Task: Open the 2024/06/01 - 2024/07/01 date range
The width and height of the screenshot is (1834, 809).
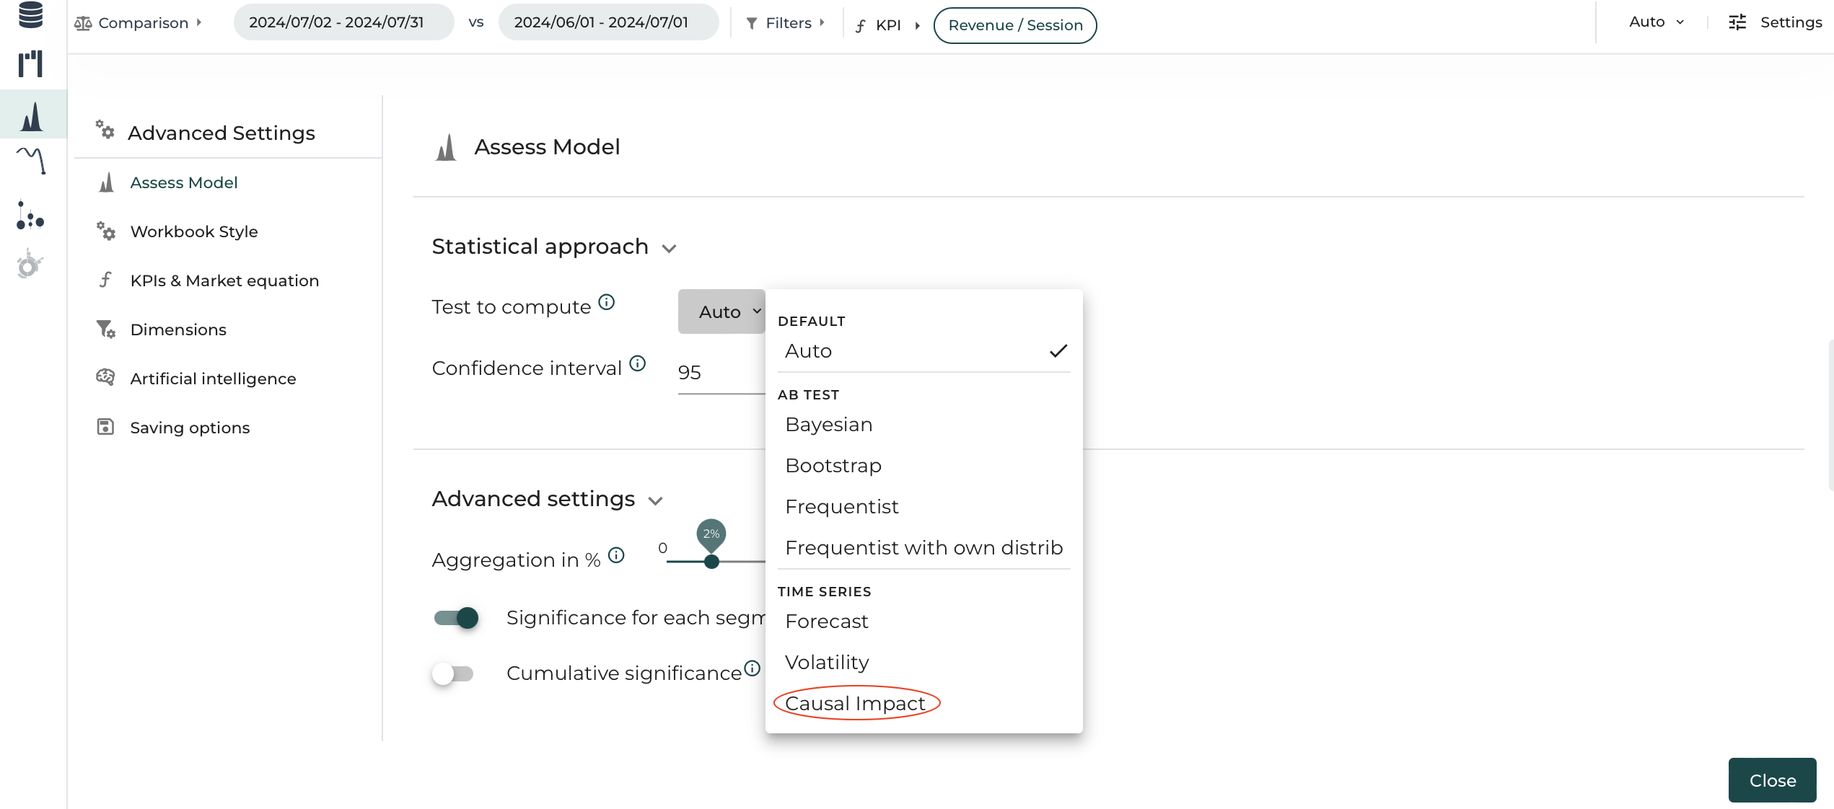Action: [x=608, y=22]
